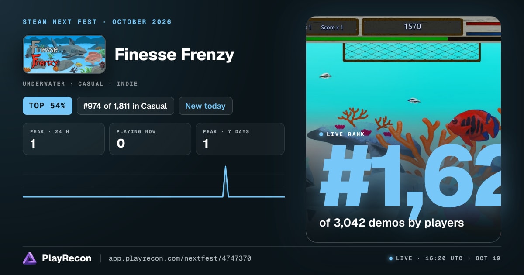Click the of 3,042 demos by players text

[x=391, y=223]
